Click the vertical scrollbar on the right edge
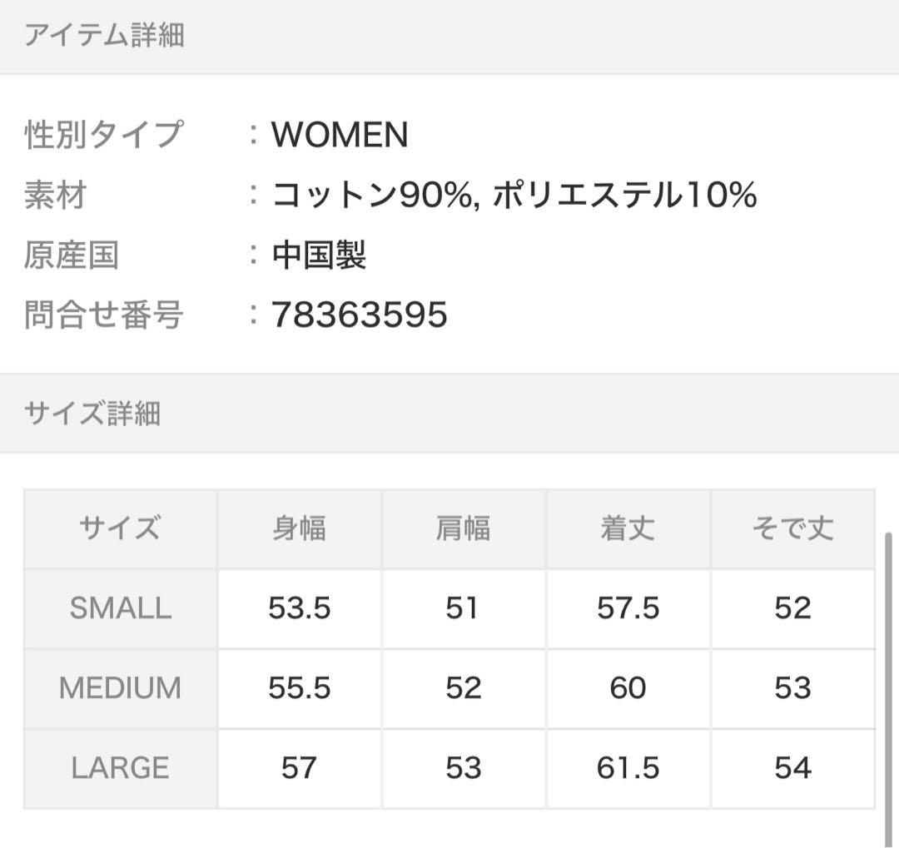The height and width of the screenshot is (848, 899). click(888, 682)
